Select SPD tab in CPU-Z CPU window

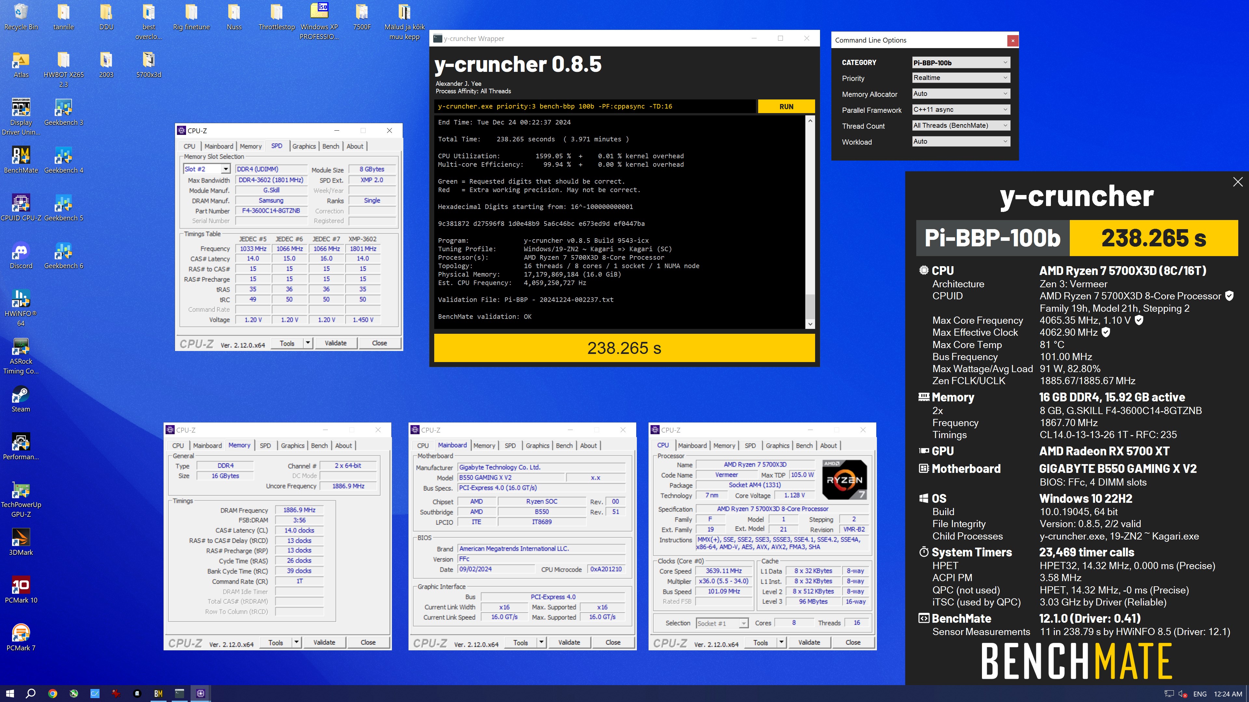pyautogui.click(x=750, y=446)
